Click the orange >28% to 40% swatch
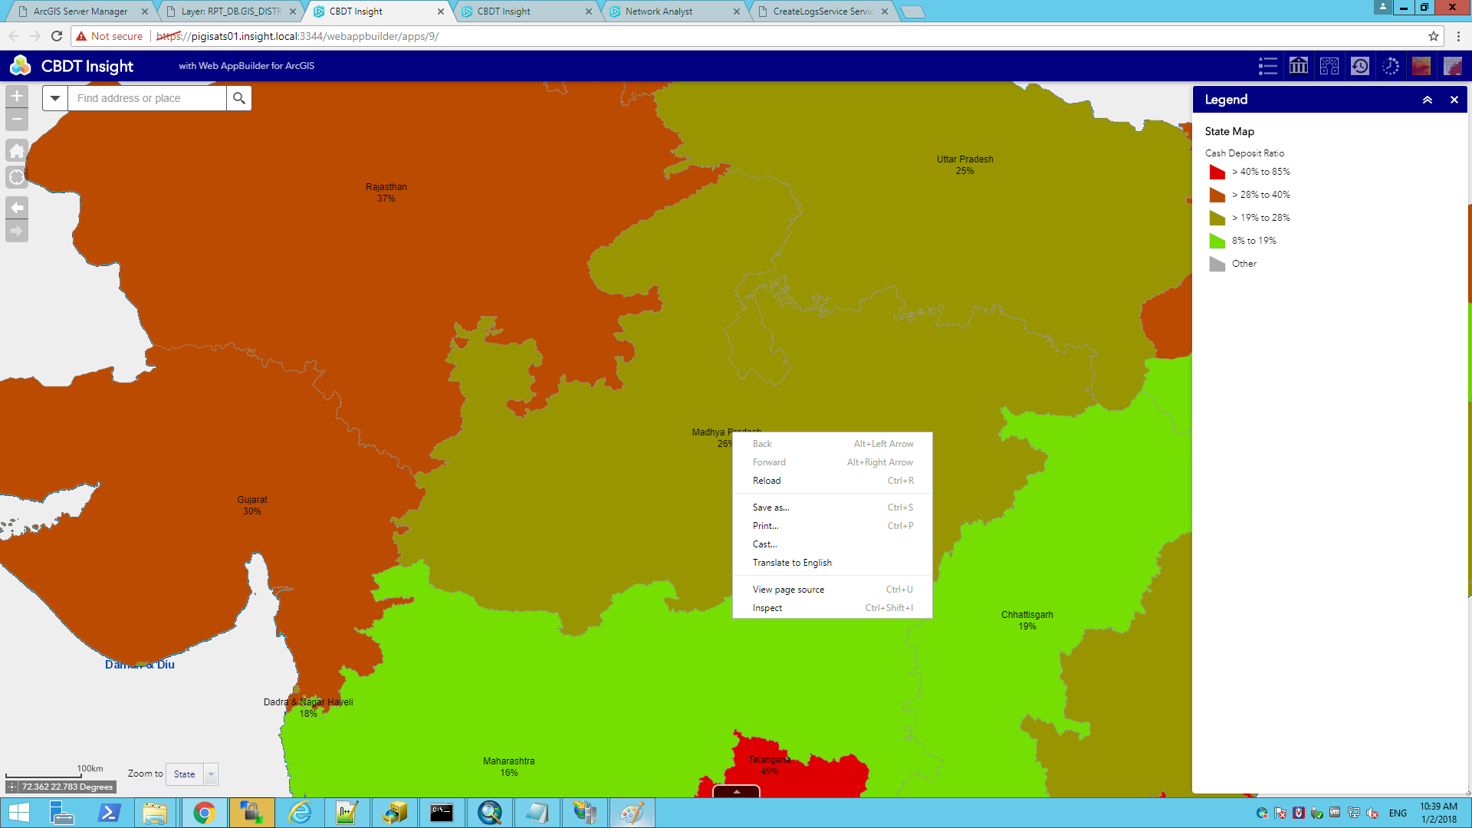The width and height of the screenshot is (1472, 828). (1217, 195)
